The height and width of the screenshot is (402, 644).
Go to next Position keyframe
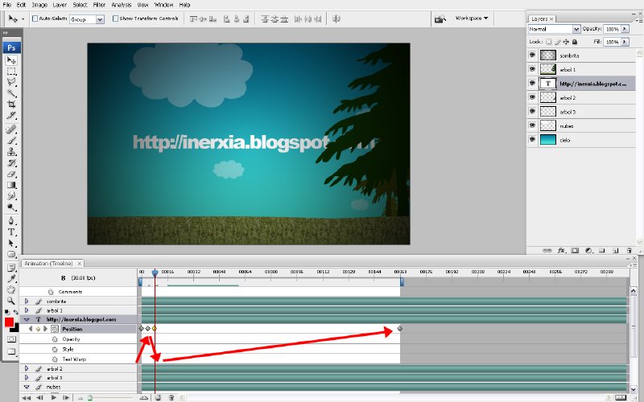click(45, 329)
